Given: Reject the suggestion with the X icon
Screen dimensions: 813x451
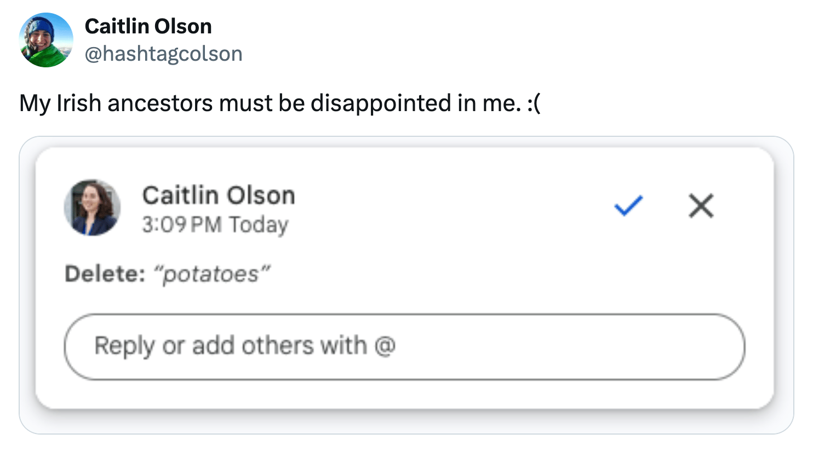Looking at the screenshot, I should click(701, 206).
